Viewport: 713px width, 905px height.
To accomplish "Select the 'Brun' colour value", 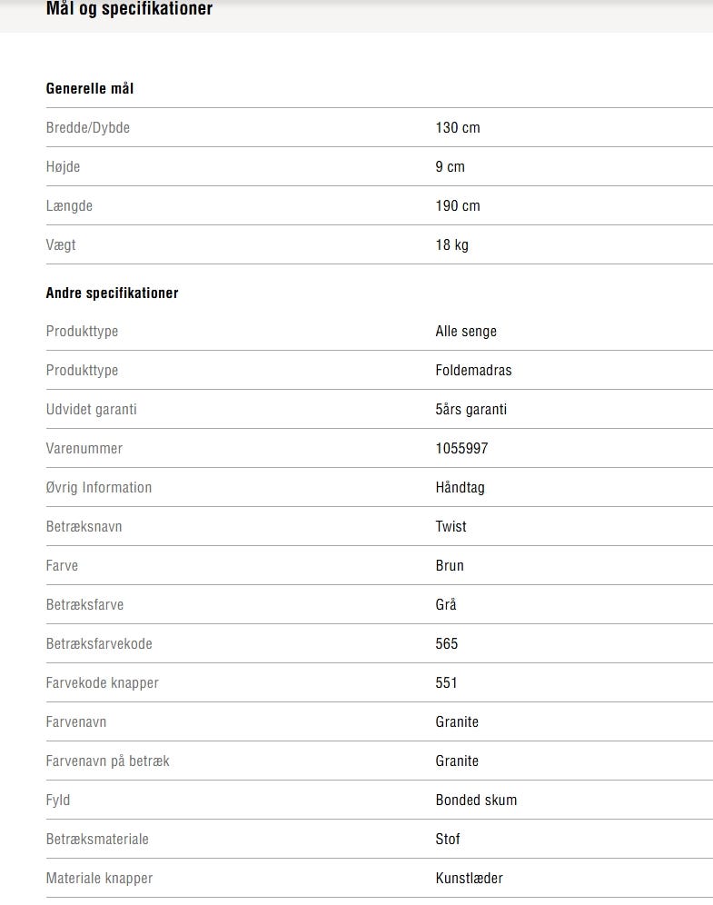I will (450, 566).
